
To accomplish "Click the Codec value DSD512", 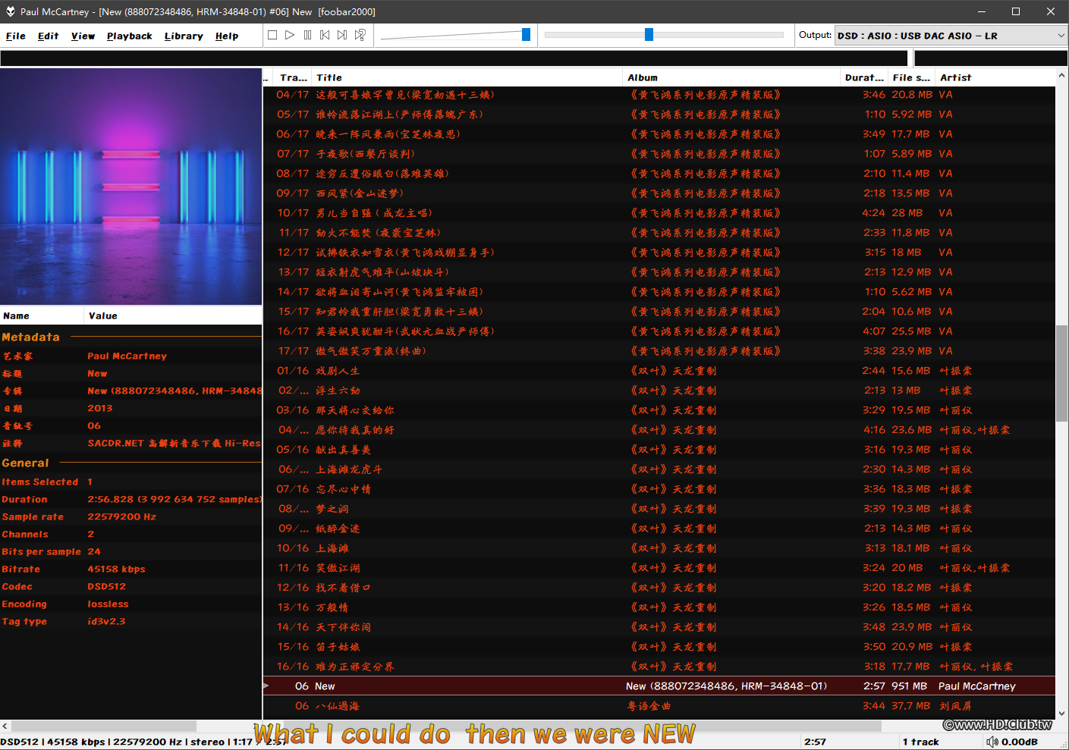I will (106, 586).
